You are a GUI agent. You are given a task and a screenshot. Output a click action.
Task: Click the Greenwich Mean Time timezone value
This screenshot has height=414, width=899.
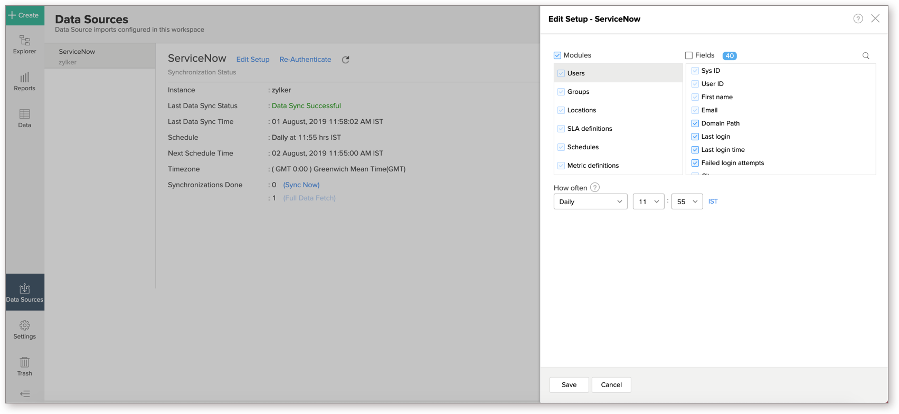tap(338, 169)
